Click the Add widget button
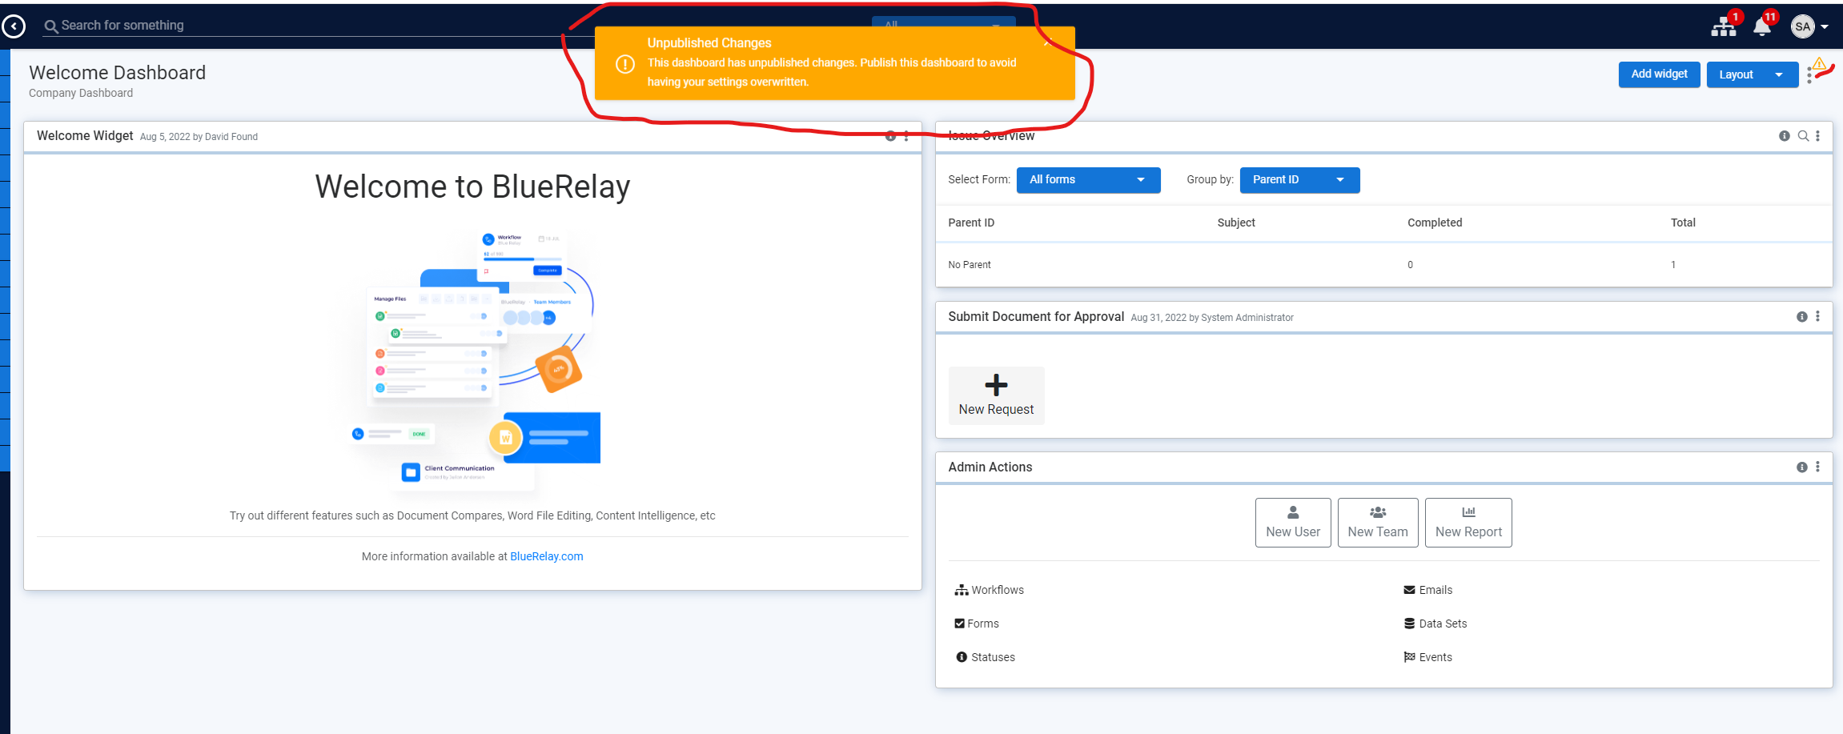 [x=1659, y=74]
